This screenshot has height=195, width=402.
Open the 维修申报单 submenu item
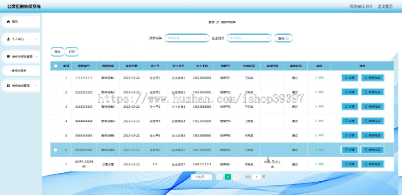coord(21,71)
